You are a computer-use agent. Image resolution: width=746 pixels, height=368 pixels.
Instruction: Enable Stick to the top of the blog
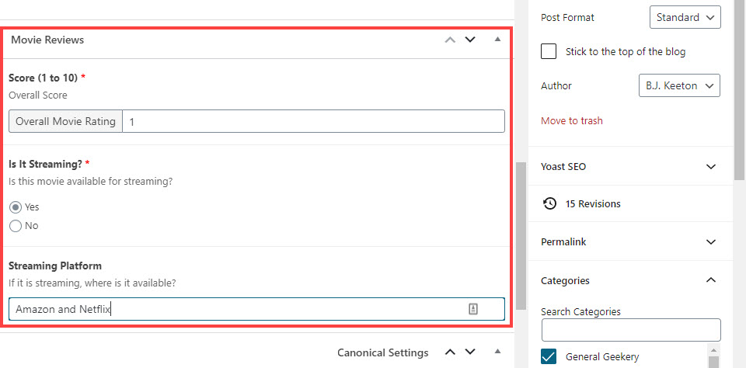pyautogui.click(x=549, y=51)
